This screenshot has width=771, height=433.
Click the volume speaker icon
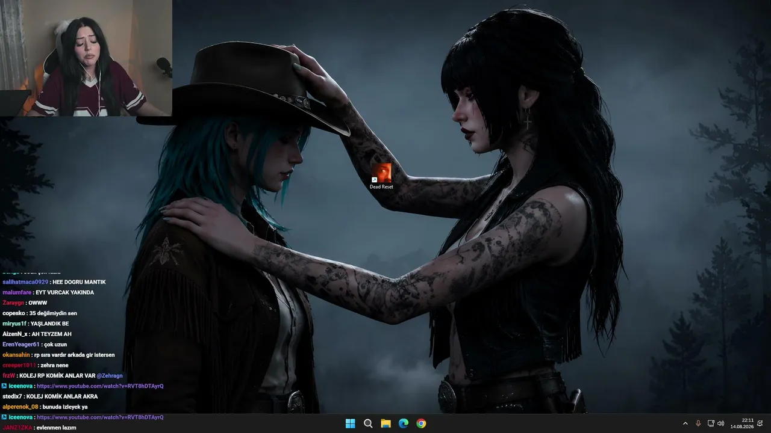point(721,423)
